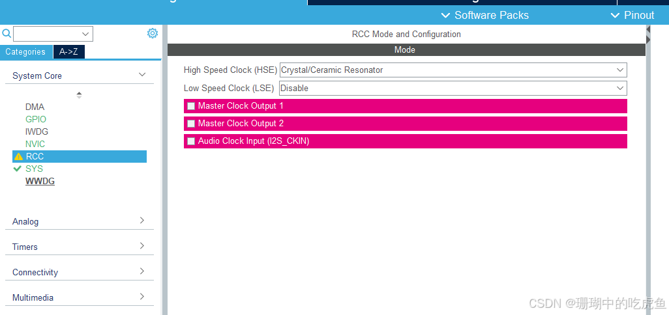The width and height of the screenshot is (669, 315).
Task: Click the search magnifier icon
Action: (x=7, y=34)
